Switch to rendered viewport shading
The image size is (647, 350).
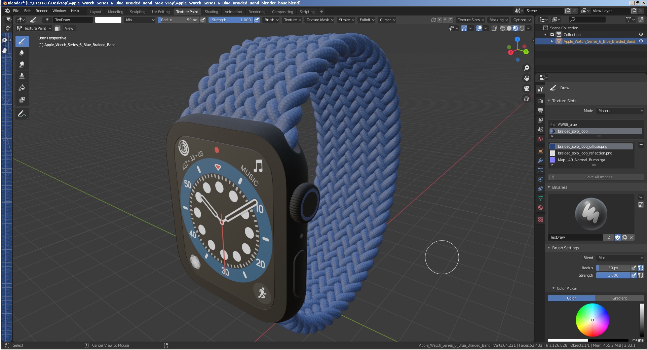pyautogui.click(x=522, y=28)
